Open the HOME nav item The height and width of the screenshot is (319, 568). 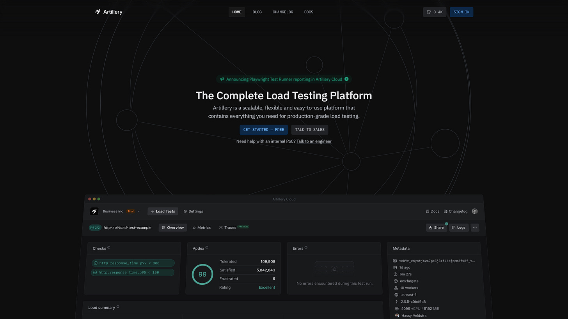click(237, 12)
